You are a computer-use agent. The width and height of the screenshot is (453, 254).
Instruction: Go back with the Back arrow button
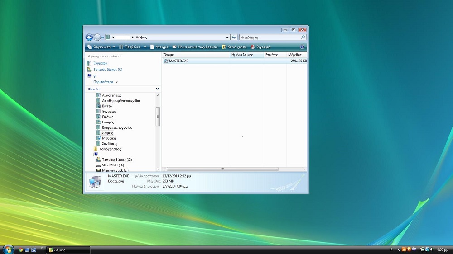coord(89,37)
